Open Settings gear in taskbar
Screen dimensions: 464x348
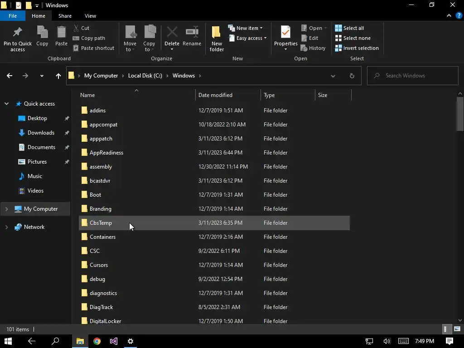pos(130,341)
